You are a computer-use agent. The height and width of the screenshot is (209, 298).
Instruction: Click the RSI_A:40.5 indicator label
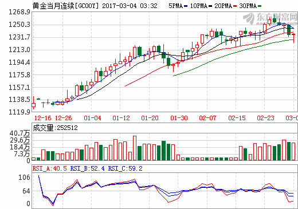click(x=50, y=168)
